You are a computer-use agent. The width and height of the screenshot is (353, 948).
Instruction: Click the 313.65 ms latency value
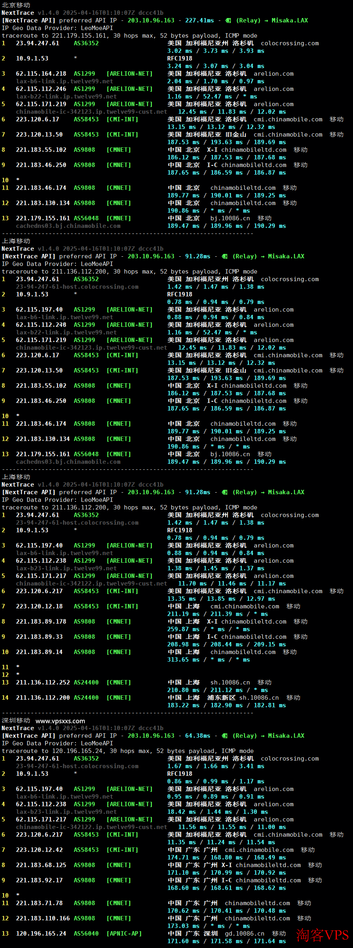[x=183, y=660]
